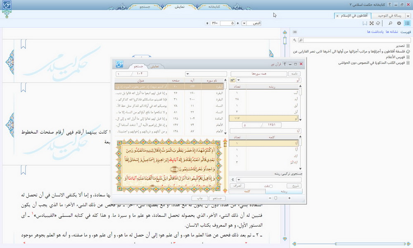Viewport: 413px width, 248px height.
Task: Click the جستجو button at the dialog bottom
Action: (x=217, y=198)
